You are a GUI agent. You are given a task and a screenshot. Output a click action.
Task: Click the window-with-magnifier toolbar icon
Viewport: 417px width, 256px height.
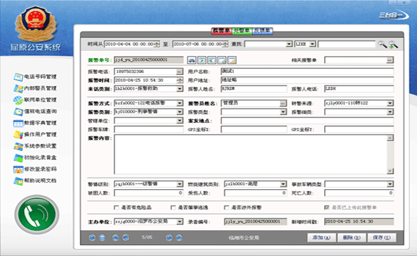(x=221, y=60)
